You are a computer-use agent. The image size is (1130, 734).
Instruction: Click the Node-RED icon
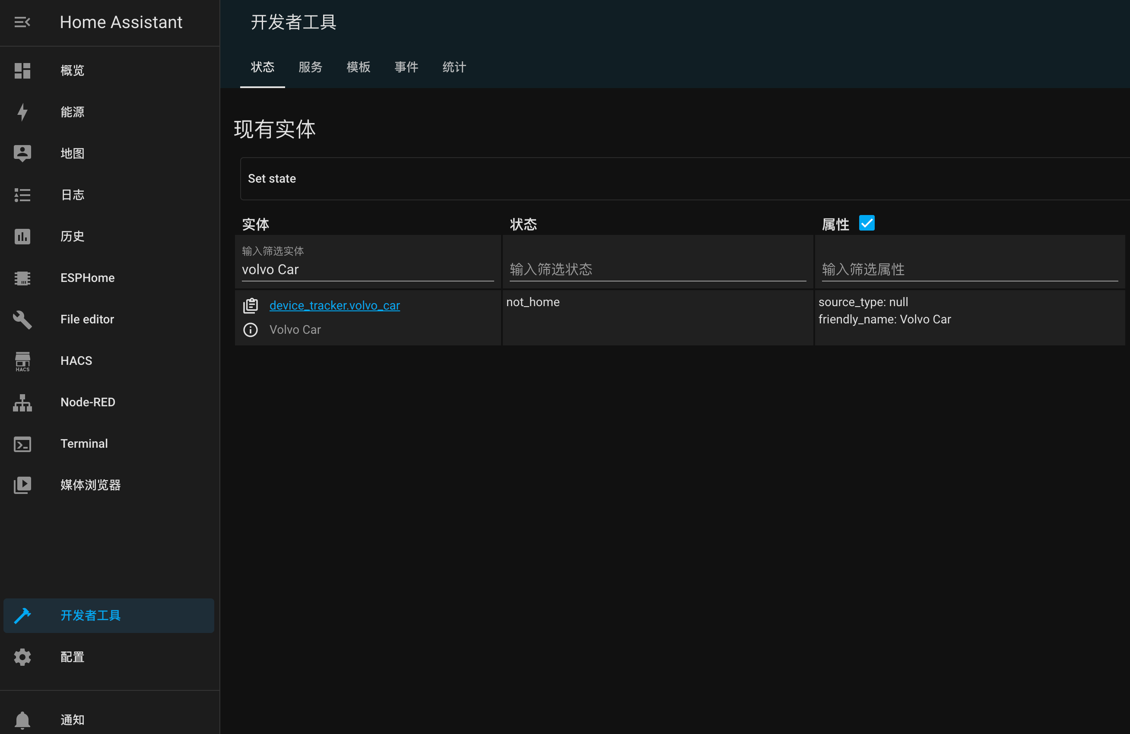[22, 402]
